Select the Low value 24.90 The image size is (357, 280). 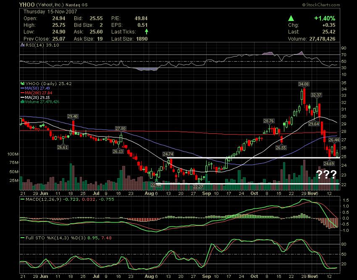pos(59,32)
